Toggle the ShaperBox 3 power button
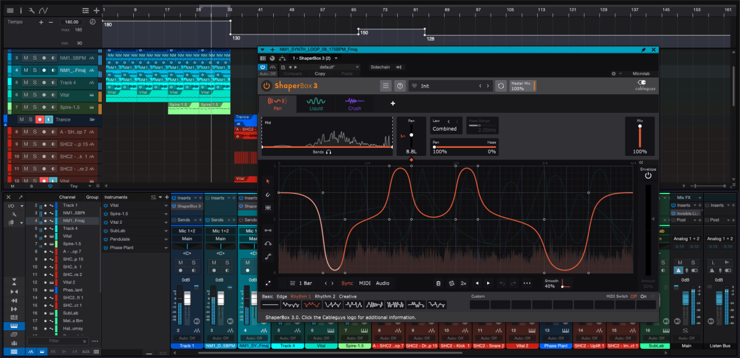Screen dimensions: 740x358 [266, 86]
